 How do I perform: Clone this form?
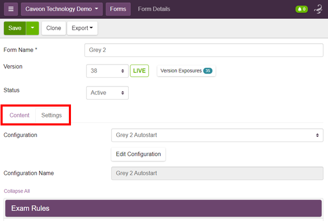(x=54, y=28)
